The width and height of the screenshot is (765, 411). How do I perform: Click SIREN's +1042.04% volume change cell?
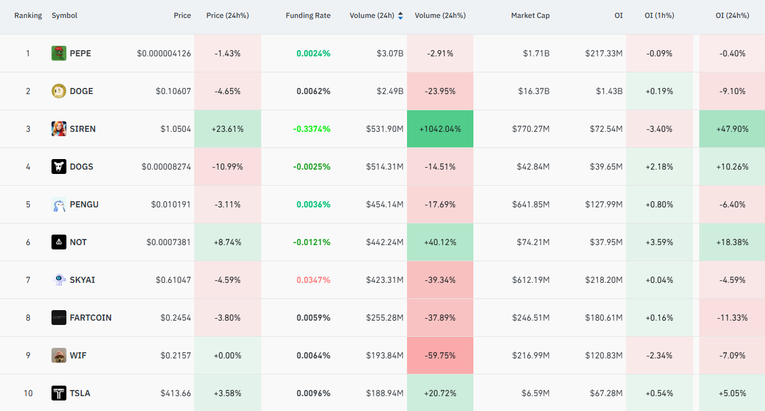click(440, 129)
